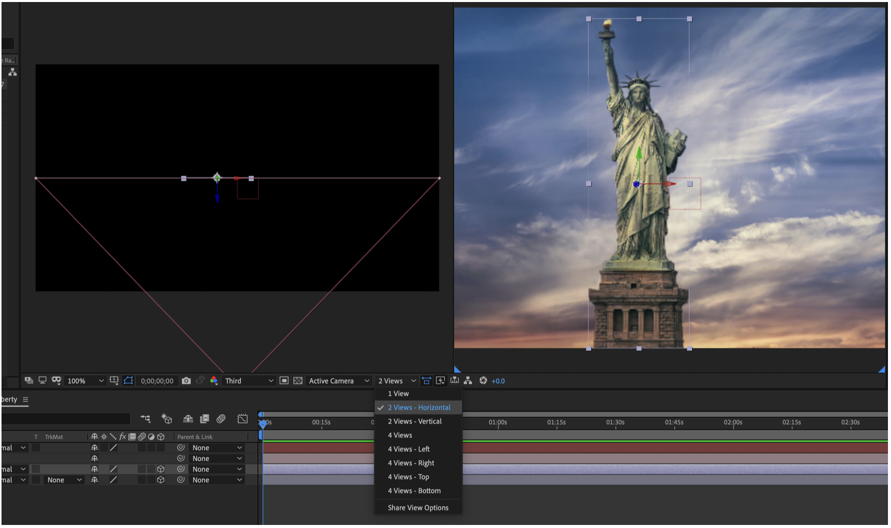The height and width of the screenshot is (528, 891).
Task: Open fourth layer's Parent None dropdown
Action: [x=217, y=480]
